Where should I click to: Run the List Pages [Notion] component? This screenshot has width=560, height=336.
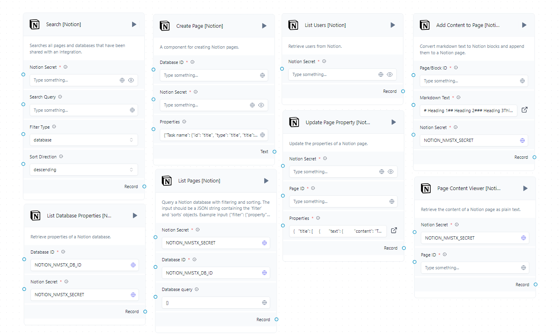[x=266, y=181]
